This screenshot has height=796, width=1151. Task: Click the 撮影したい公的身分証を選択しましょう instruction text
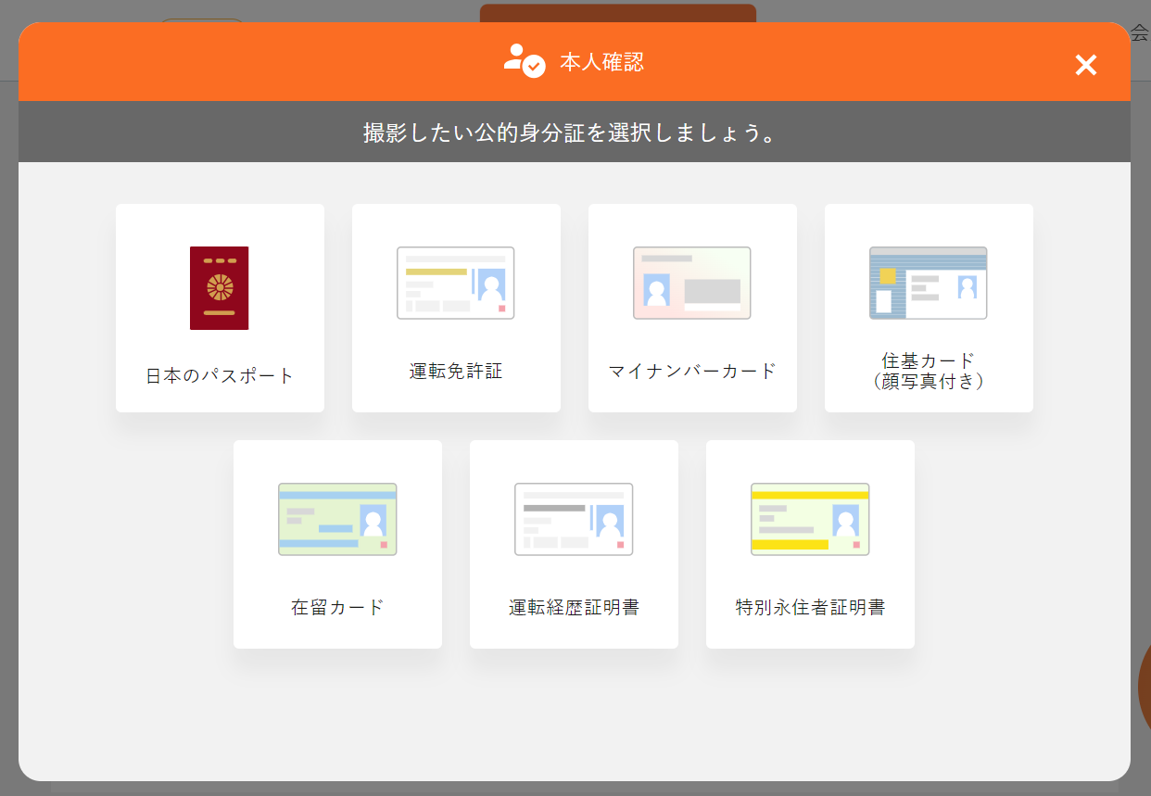[569, 133]
